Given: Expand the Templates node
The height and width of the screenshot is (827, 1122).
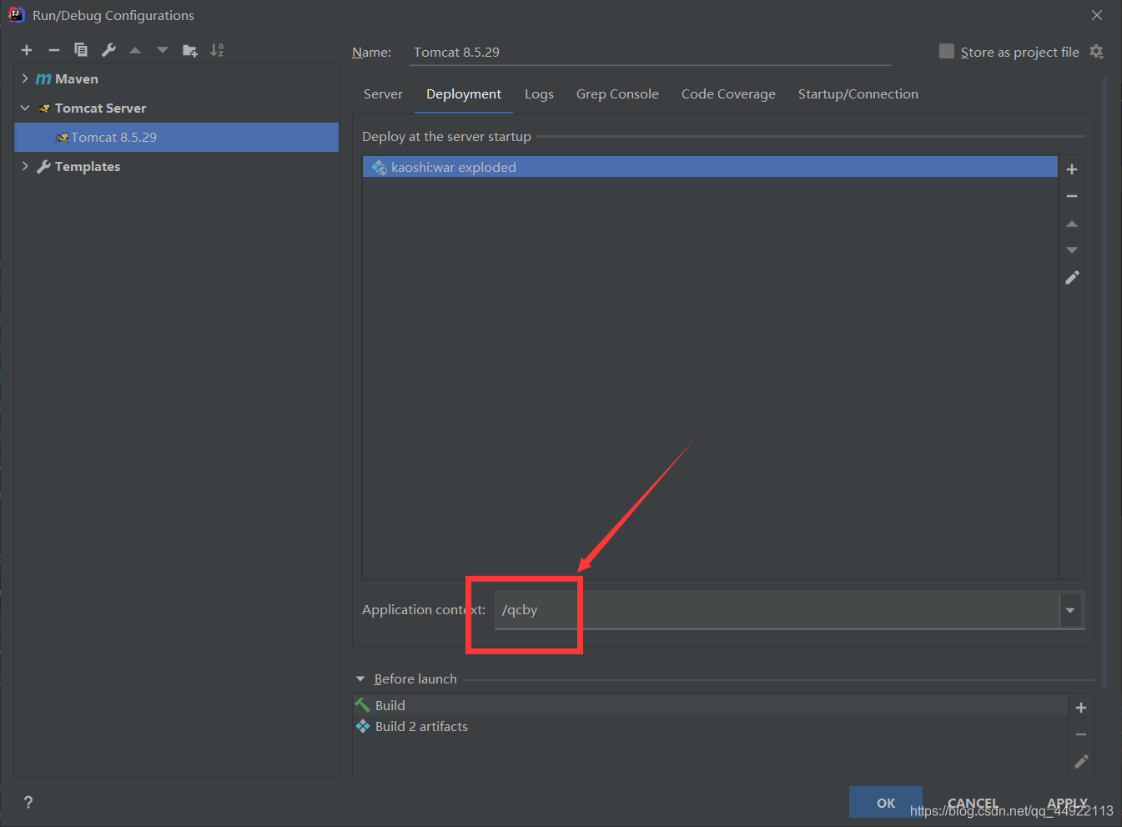Looking at the screenshot, I should coord(25,166).
